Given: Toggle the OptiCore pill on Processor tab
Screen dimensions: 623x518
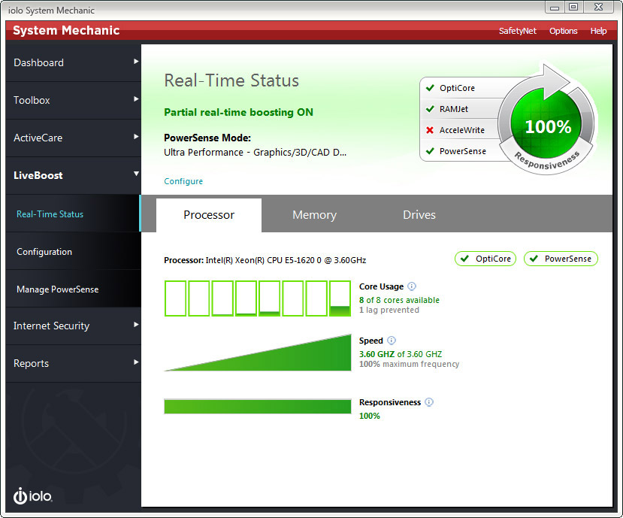Looking at the screenshot, I should coord(485,259).
